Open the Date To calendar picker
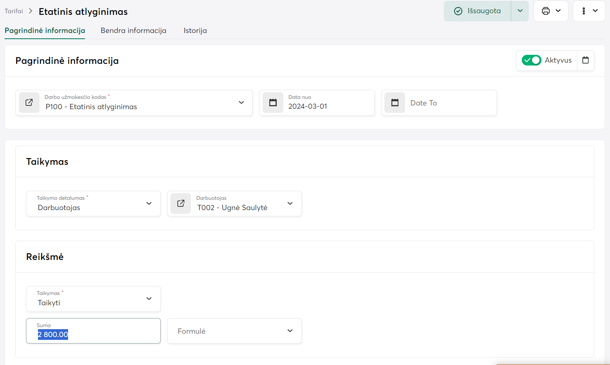610x365 pixels. [x=395, y=103]
